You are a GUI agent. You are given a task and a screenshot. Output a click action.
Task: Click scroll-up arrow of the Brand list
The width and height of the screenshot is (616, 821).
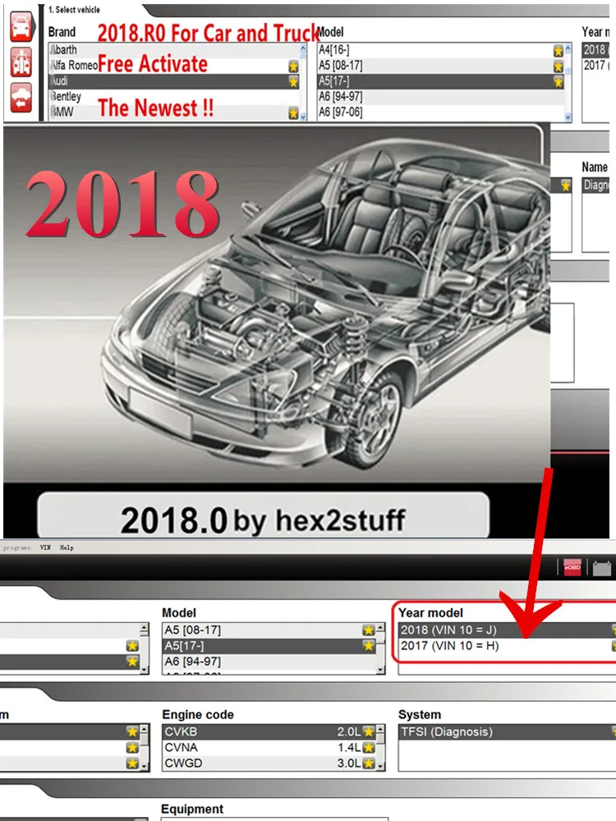coord(303,48)
